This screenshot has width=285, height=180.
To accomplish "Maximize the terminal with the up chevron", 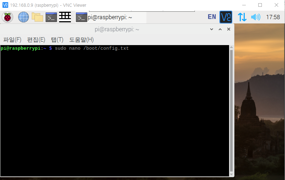I will [220, 29].
